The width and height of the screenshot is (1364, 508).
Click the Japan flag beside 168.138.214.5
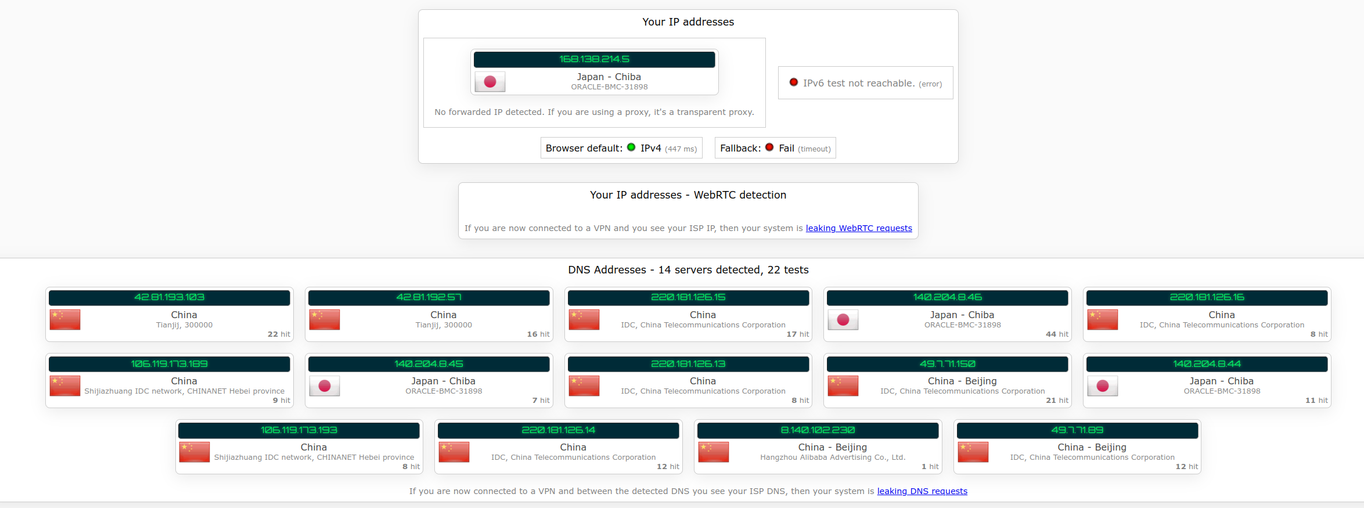pyautogui.click(x=490, y=82)
